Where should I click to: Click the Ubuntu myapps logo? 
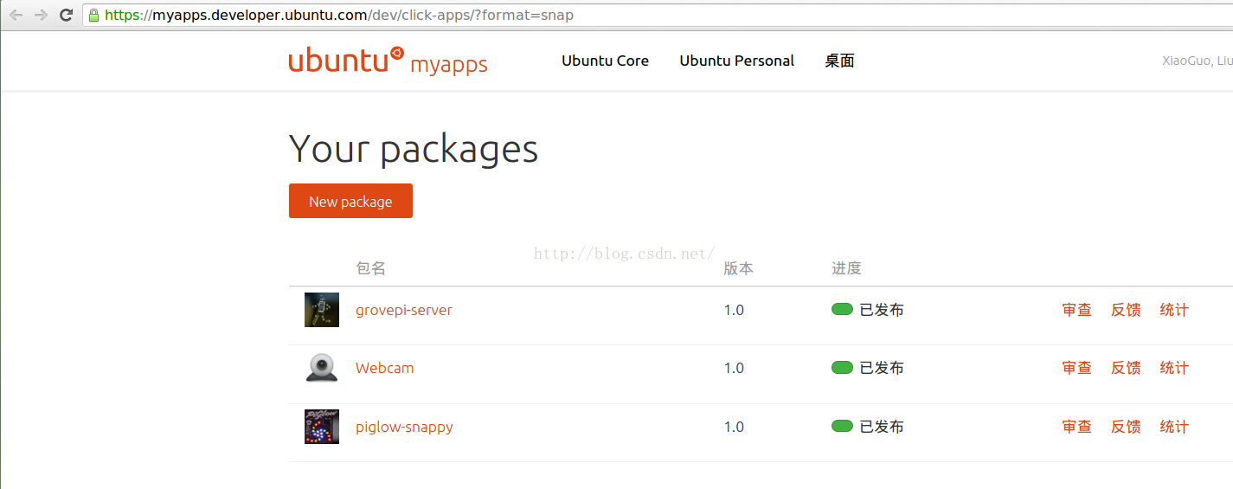[389, 61]
